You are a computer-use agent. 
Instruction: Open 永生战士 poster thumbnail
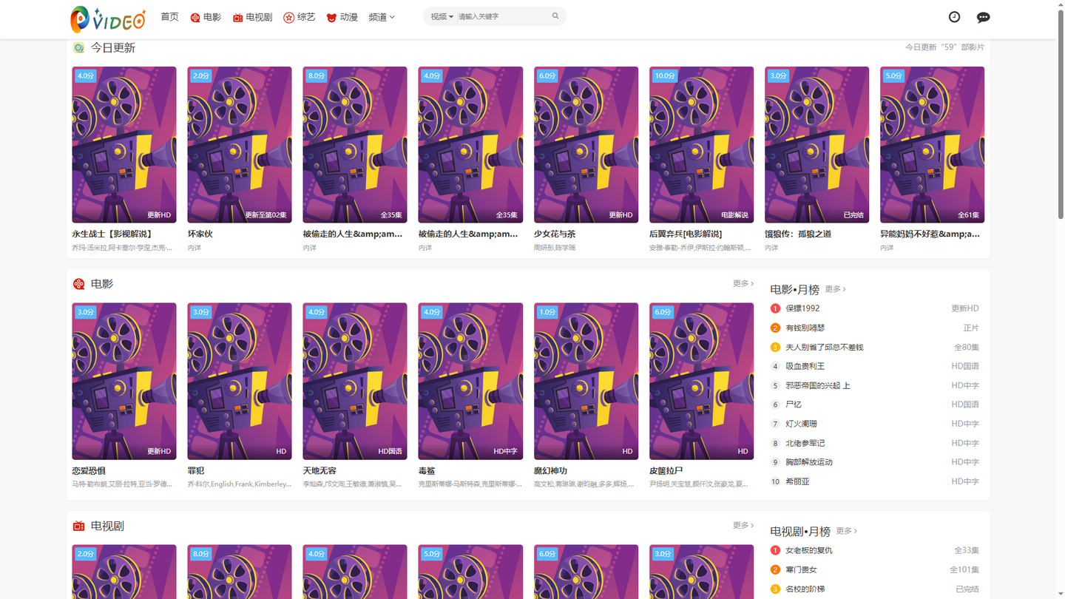tap(124, 145)
